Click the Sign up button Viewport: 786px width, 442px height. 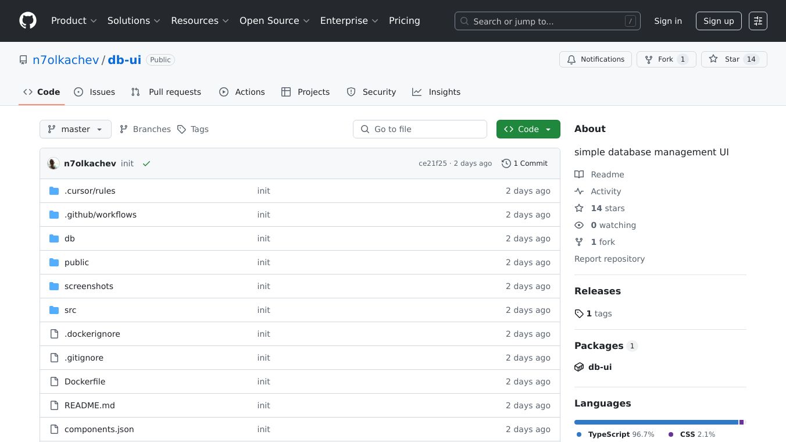719,21
